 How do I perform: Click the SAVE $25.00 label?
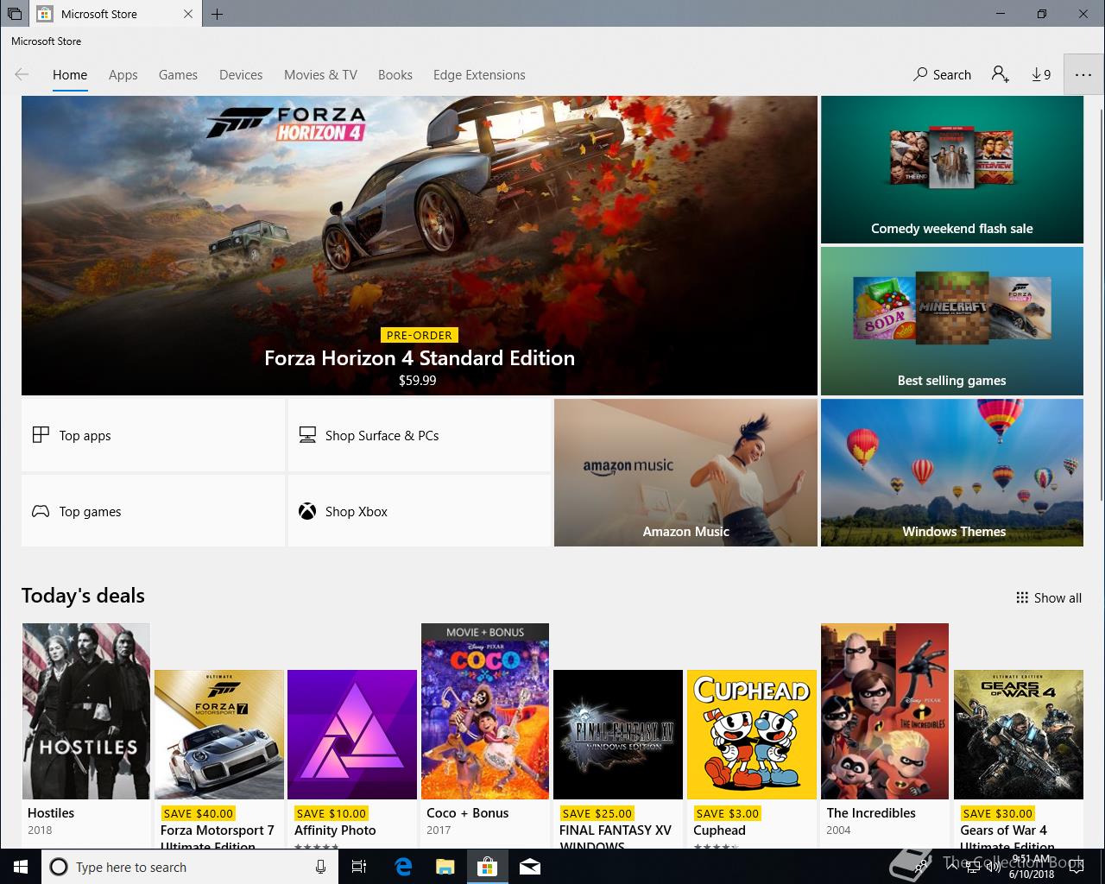point(597,813)
